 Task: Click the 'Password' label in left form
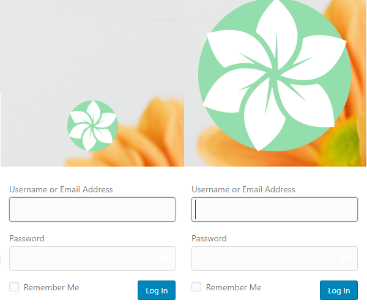click(x=27, y=238)
